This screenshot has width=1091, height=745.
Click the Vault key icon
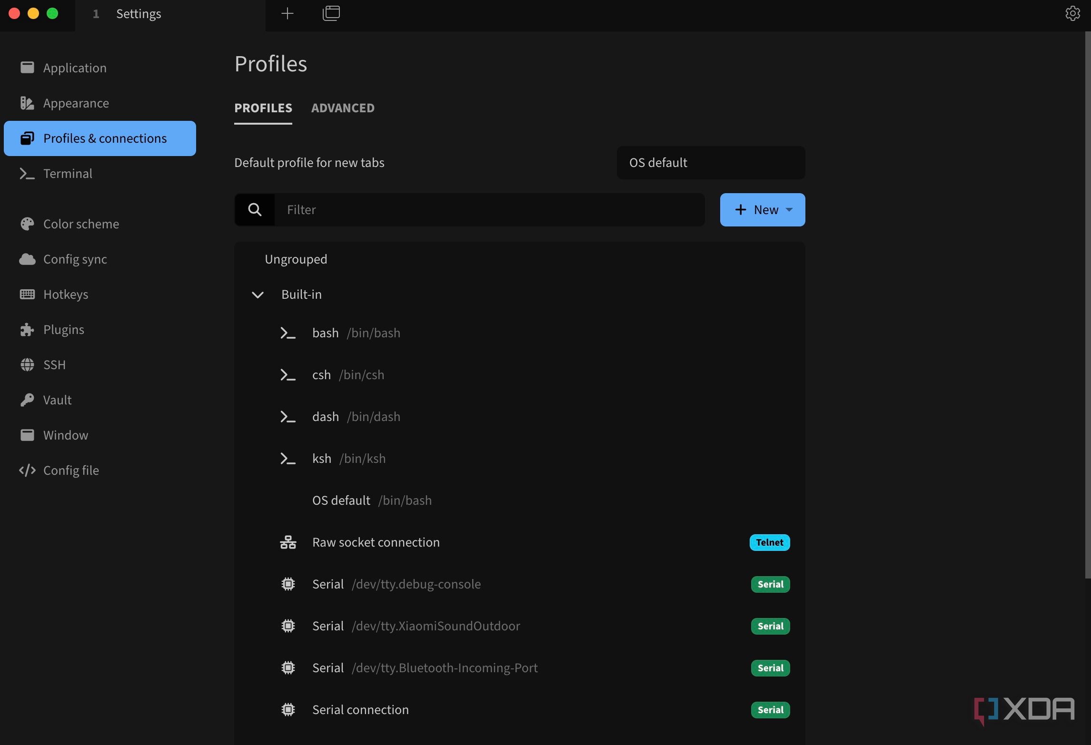pyautogui.click(x=27, y=400)
